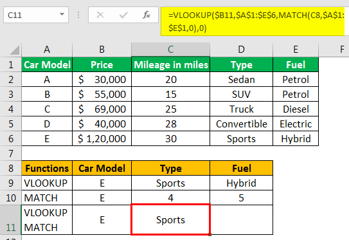349x240 pixels.
Task: Select column C header
Action: 171,50
